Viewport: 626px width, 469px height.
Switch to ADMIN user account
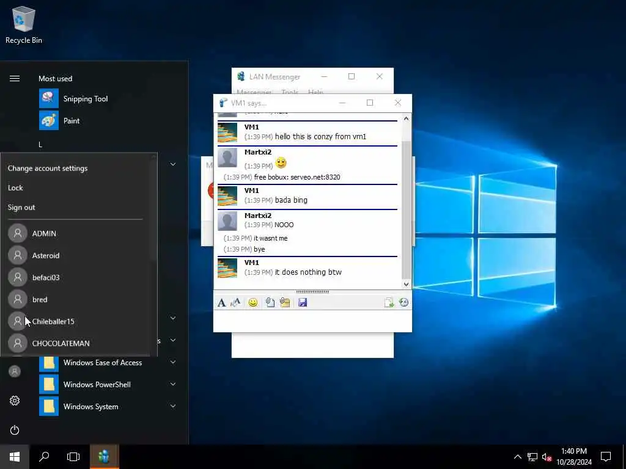coord(44,233)
